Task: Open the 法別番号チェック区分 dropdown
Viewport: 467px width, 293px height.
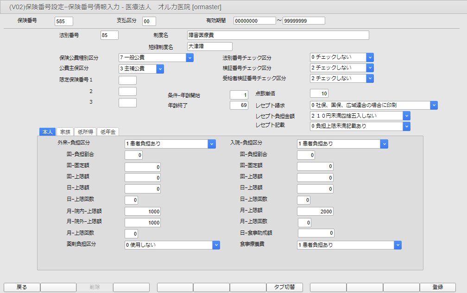Action: point(370,57)
